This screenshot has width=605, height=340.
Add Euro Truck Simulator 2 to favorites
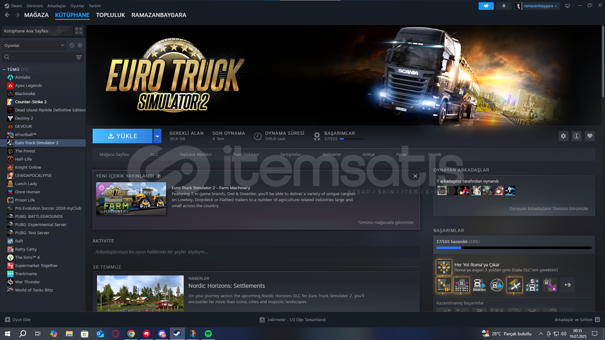coord(590,136)
